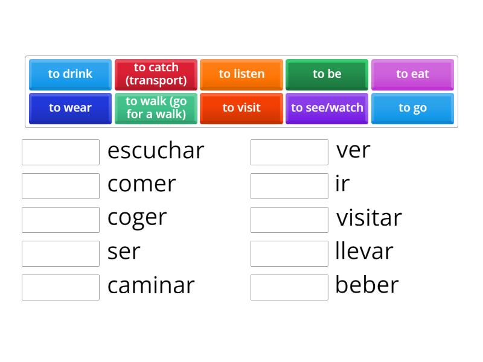Select the 'to listen' tile

(241, 74)
